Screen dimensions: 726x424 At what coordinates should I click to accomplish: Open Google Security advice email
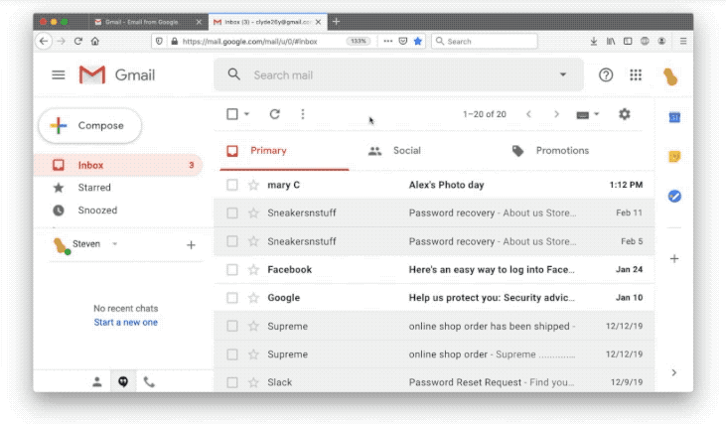(434, 298)
